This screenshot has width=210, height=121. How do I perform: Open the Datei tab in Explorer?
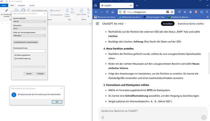tap(4, 5)
